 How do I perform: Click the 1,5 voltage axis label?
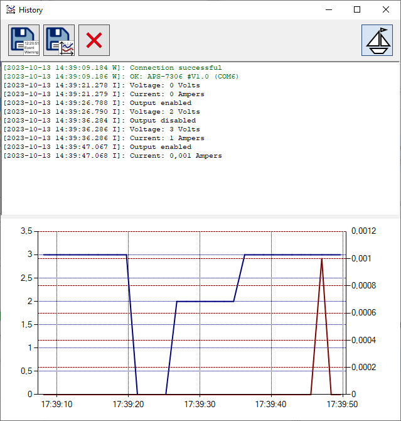(26, 324)
